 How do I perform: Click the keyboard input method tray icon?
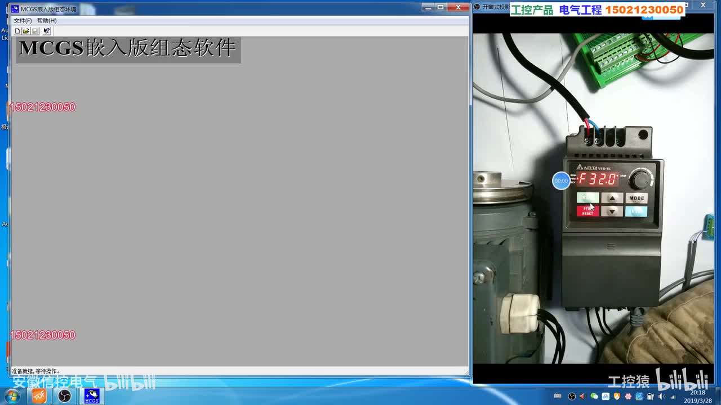point(558,397)
